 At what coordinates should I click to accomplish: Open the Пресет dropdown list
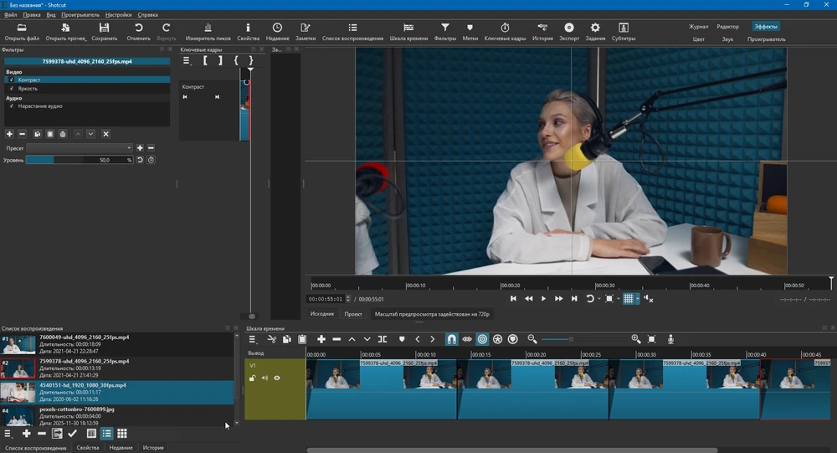79,148
